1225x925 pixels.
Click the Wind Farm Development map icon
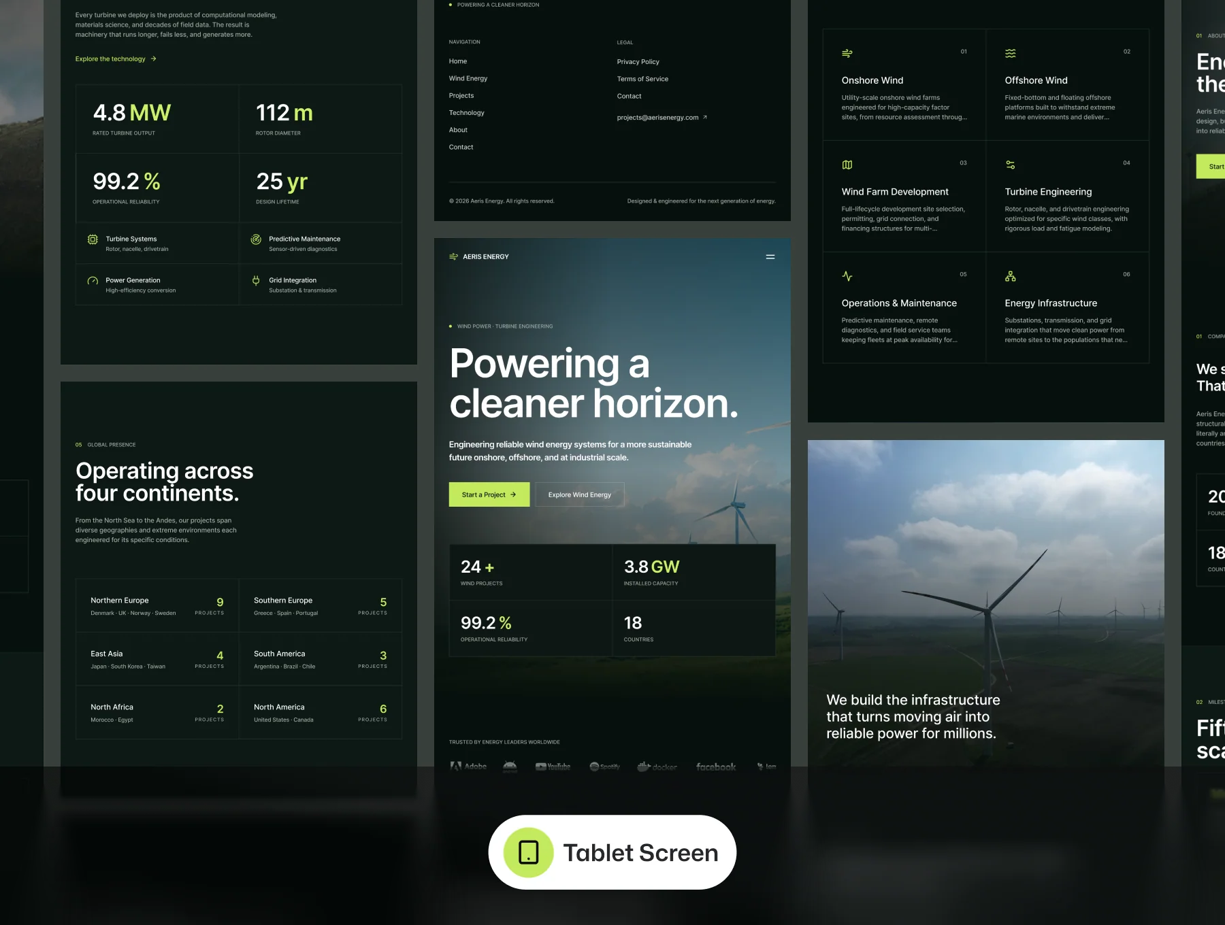[x=847, y=165]
